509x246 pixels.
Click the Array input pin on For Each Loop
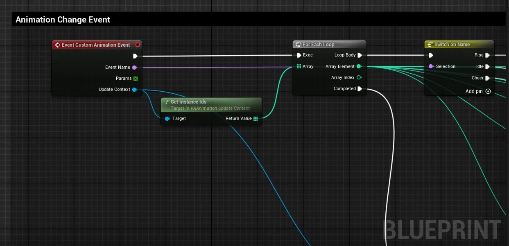[299, 66]
